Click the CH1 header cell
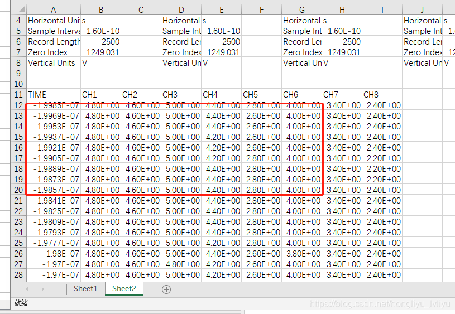455x314 pixels. (100, 94)
